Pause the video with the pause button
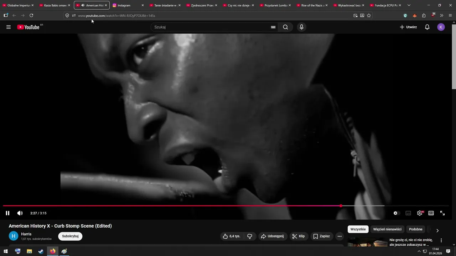 click(7, 213)
